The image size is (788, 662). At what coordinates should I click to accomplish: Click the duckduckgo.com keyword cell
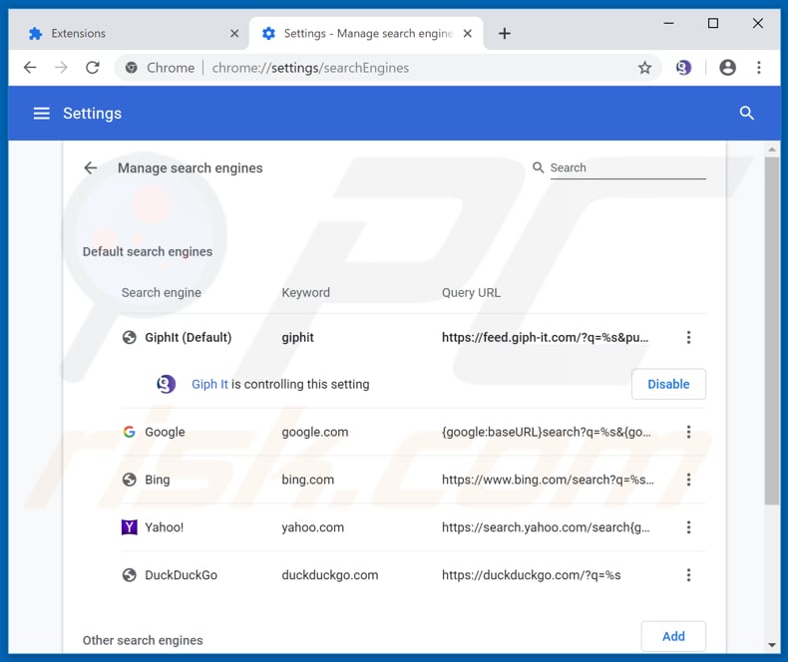[x=330, y=575]
